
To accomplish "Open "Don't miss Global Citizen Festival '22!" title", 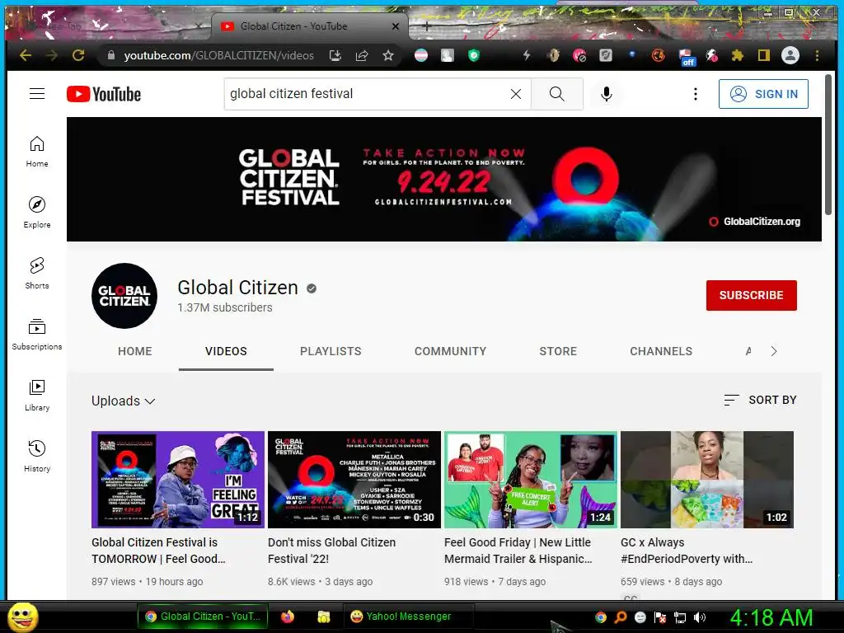I will pos(331,551).
